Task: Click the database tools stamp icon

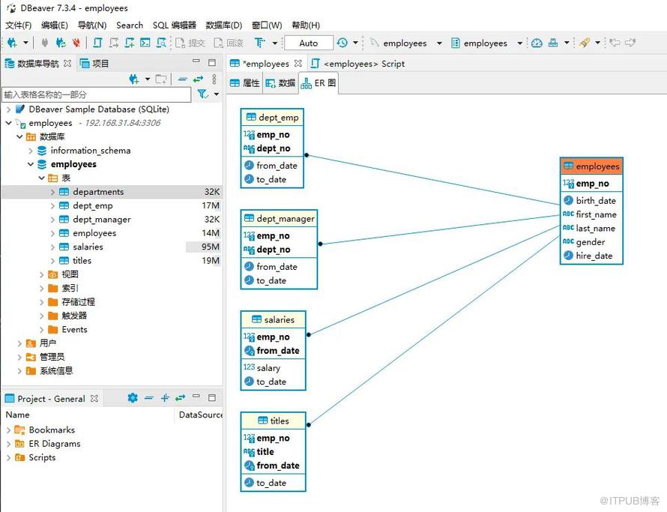Action: click(553, 43)
